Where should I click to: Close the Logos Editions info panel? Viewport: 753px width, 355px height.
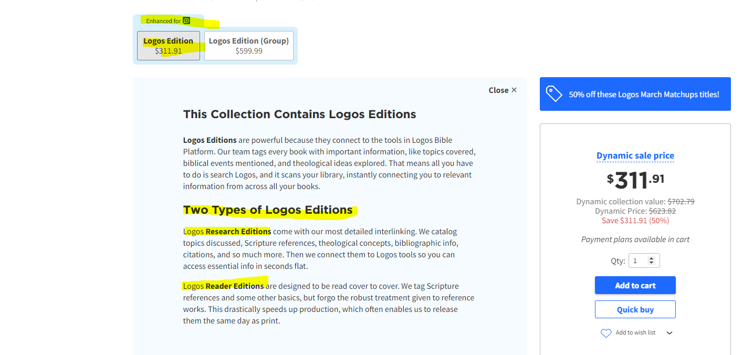[x=503, y=90]
